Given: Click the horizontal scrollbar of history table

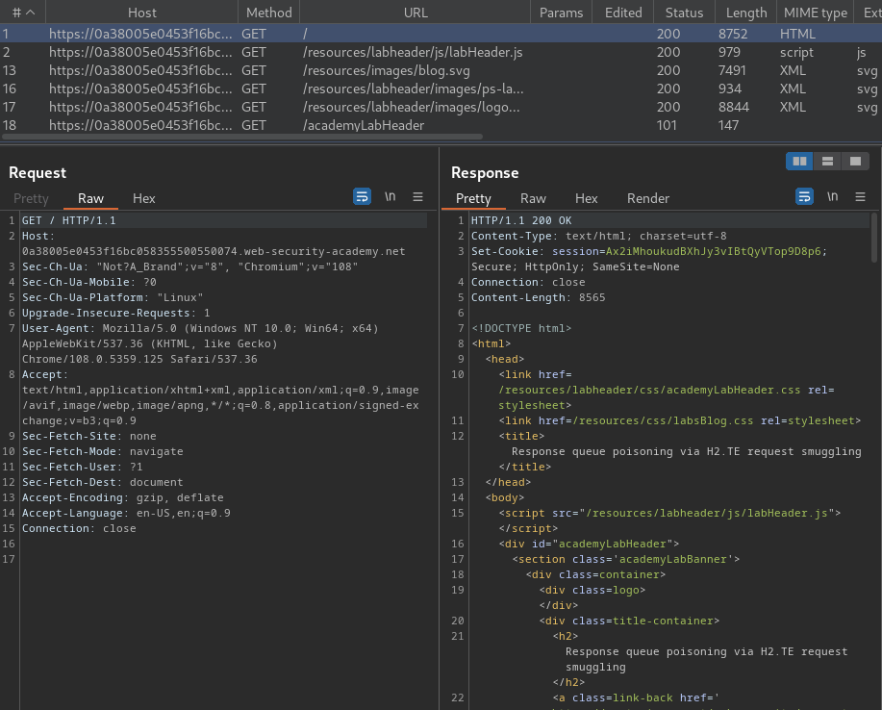Looking at the screenshot, I should tap(241, 137).
